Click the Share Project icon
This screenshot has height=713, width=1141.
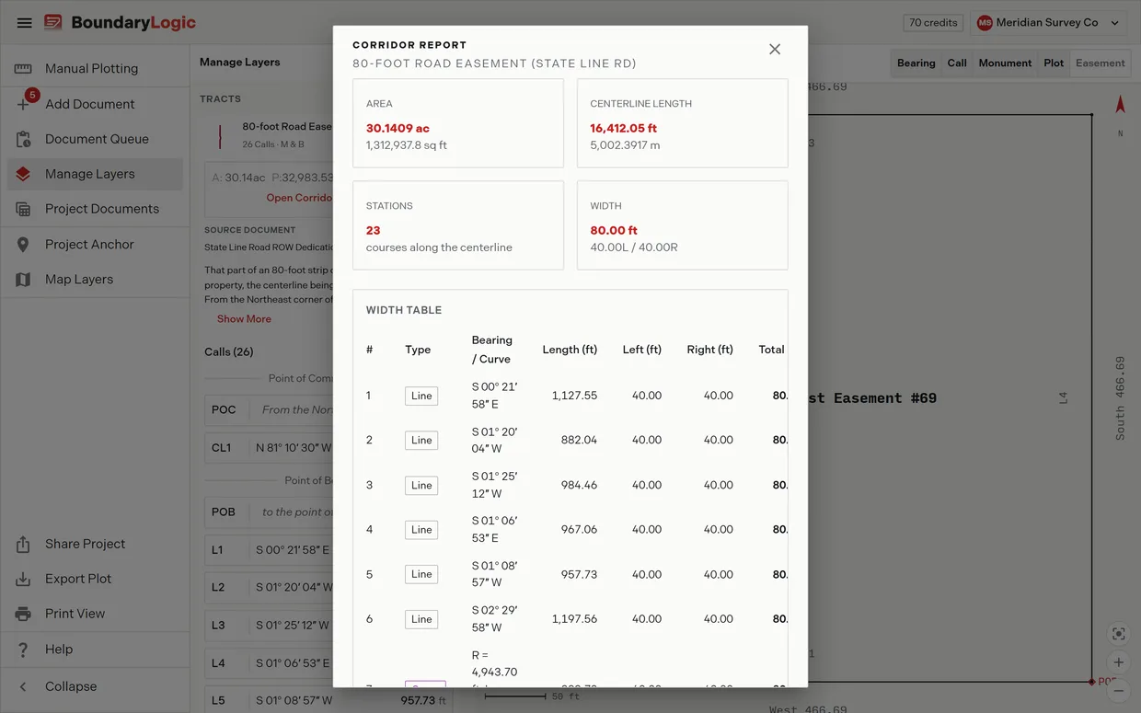pyautogui.click(x=23, y=544)
